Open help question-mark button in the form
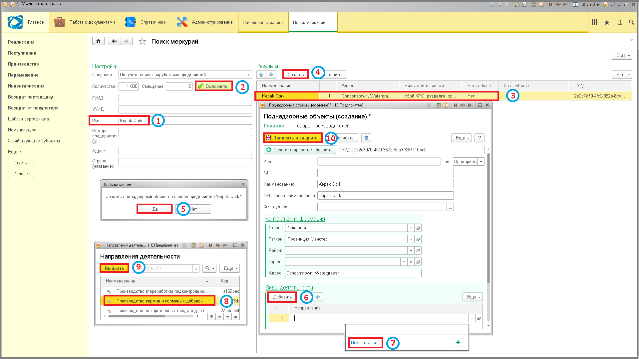Image resolution: width=639 pixels, height=359 pixels. click(x=479, y=138)
